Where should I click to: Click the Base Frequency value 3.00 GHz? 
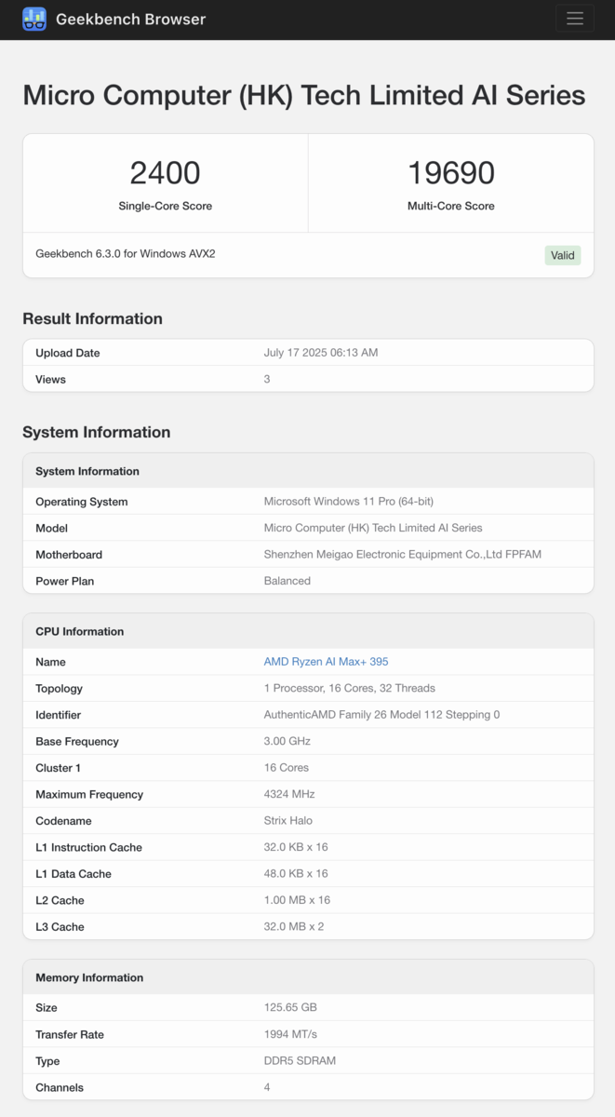[287, 741]
